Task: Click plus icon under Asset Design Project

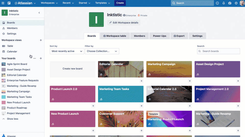Action: (x=238, y=81)
